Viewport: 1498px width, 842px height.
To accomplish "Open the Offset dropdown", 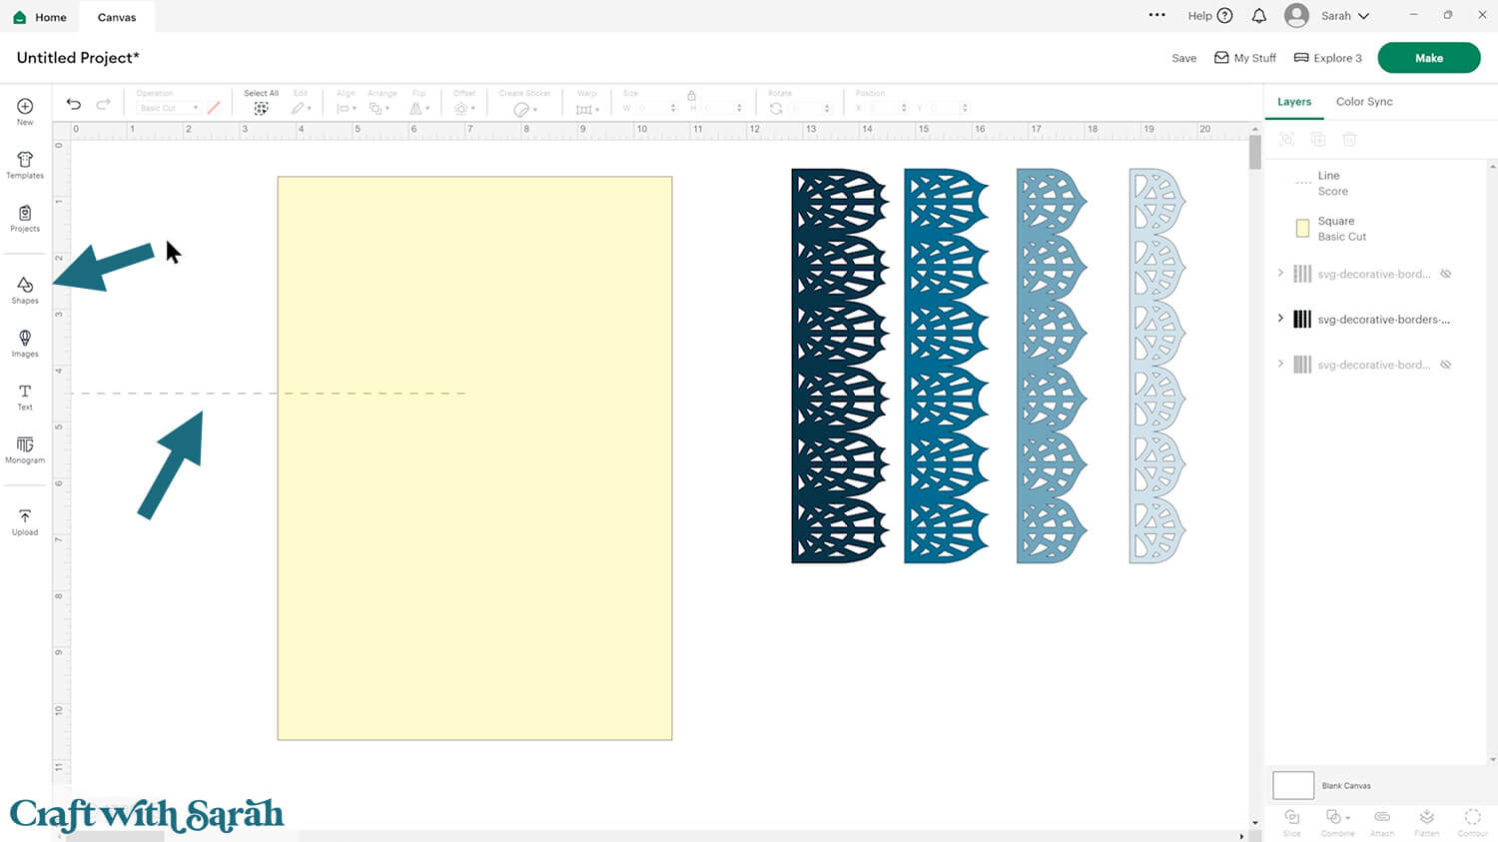I will [464, 108].
